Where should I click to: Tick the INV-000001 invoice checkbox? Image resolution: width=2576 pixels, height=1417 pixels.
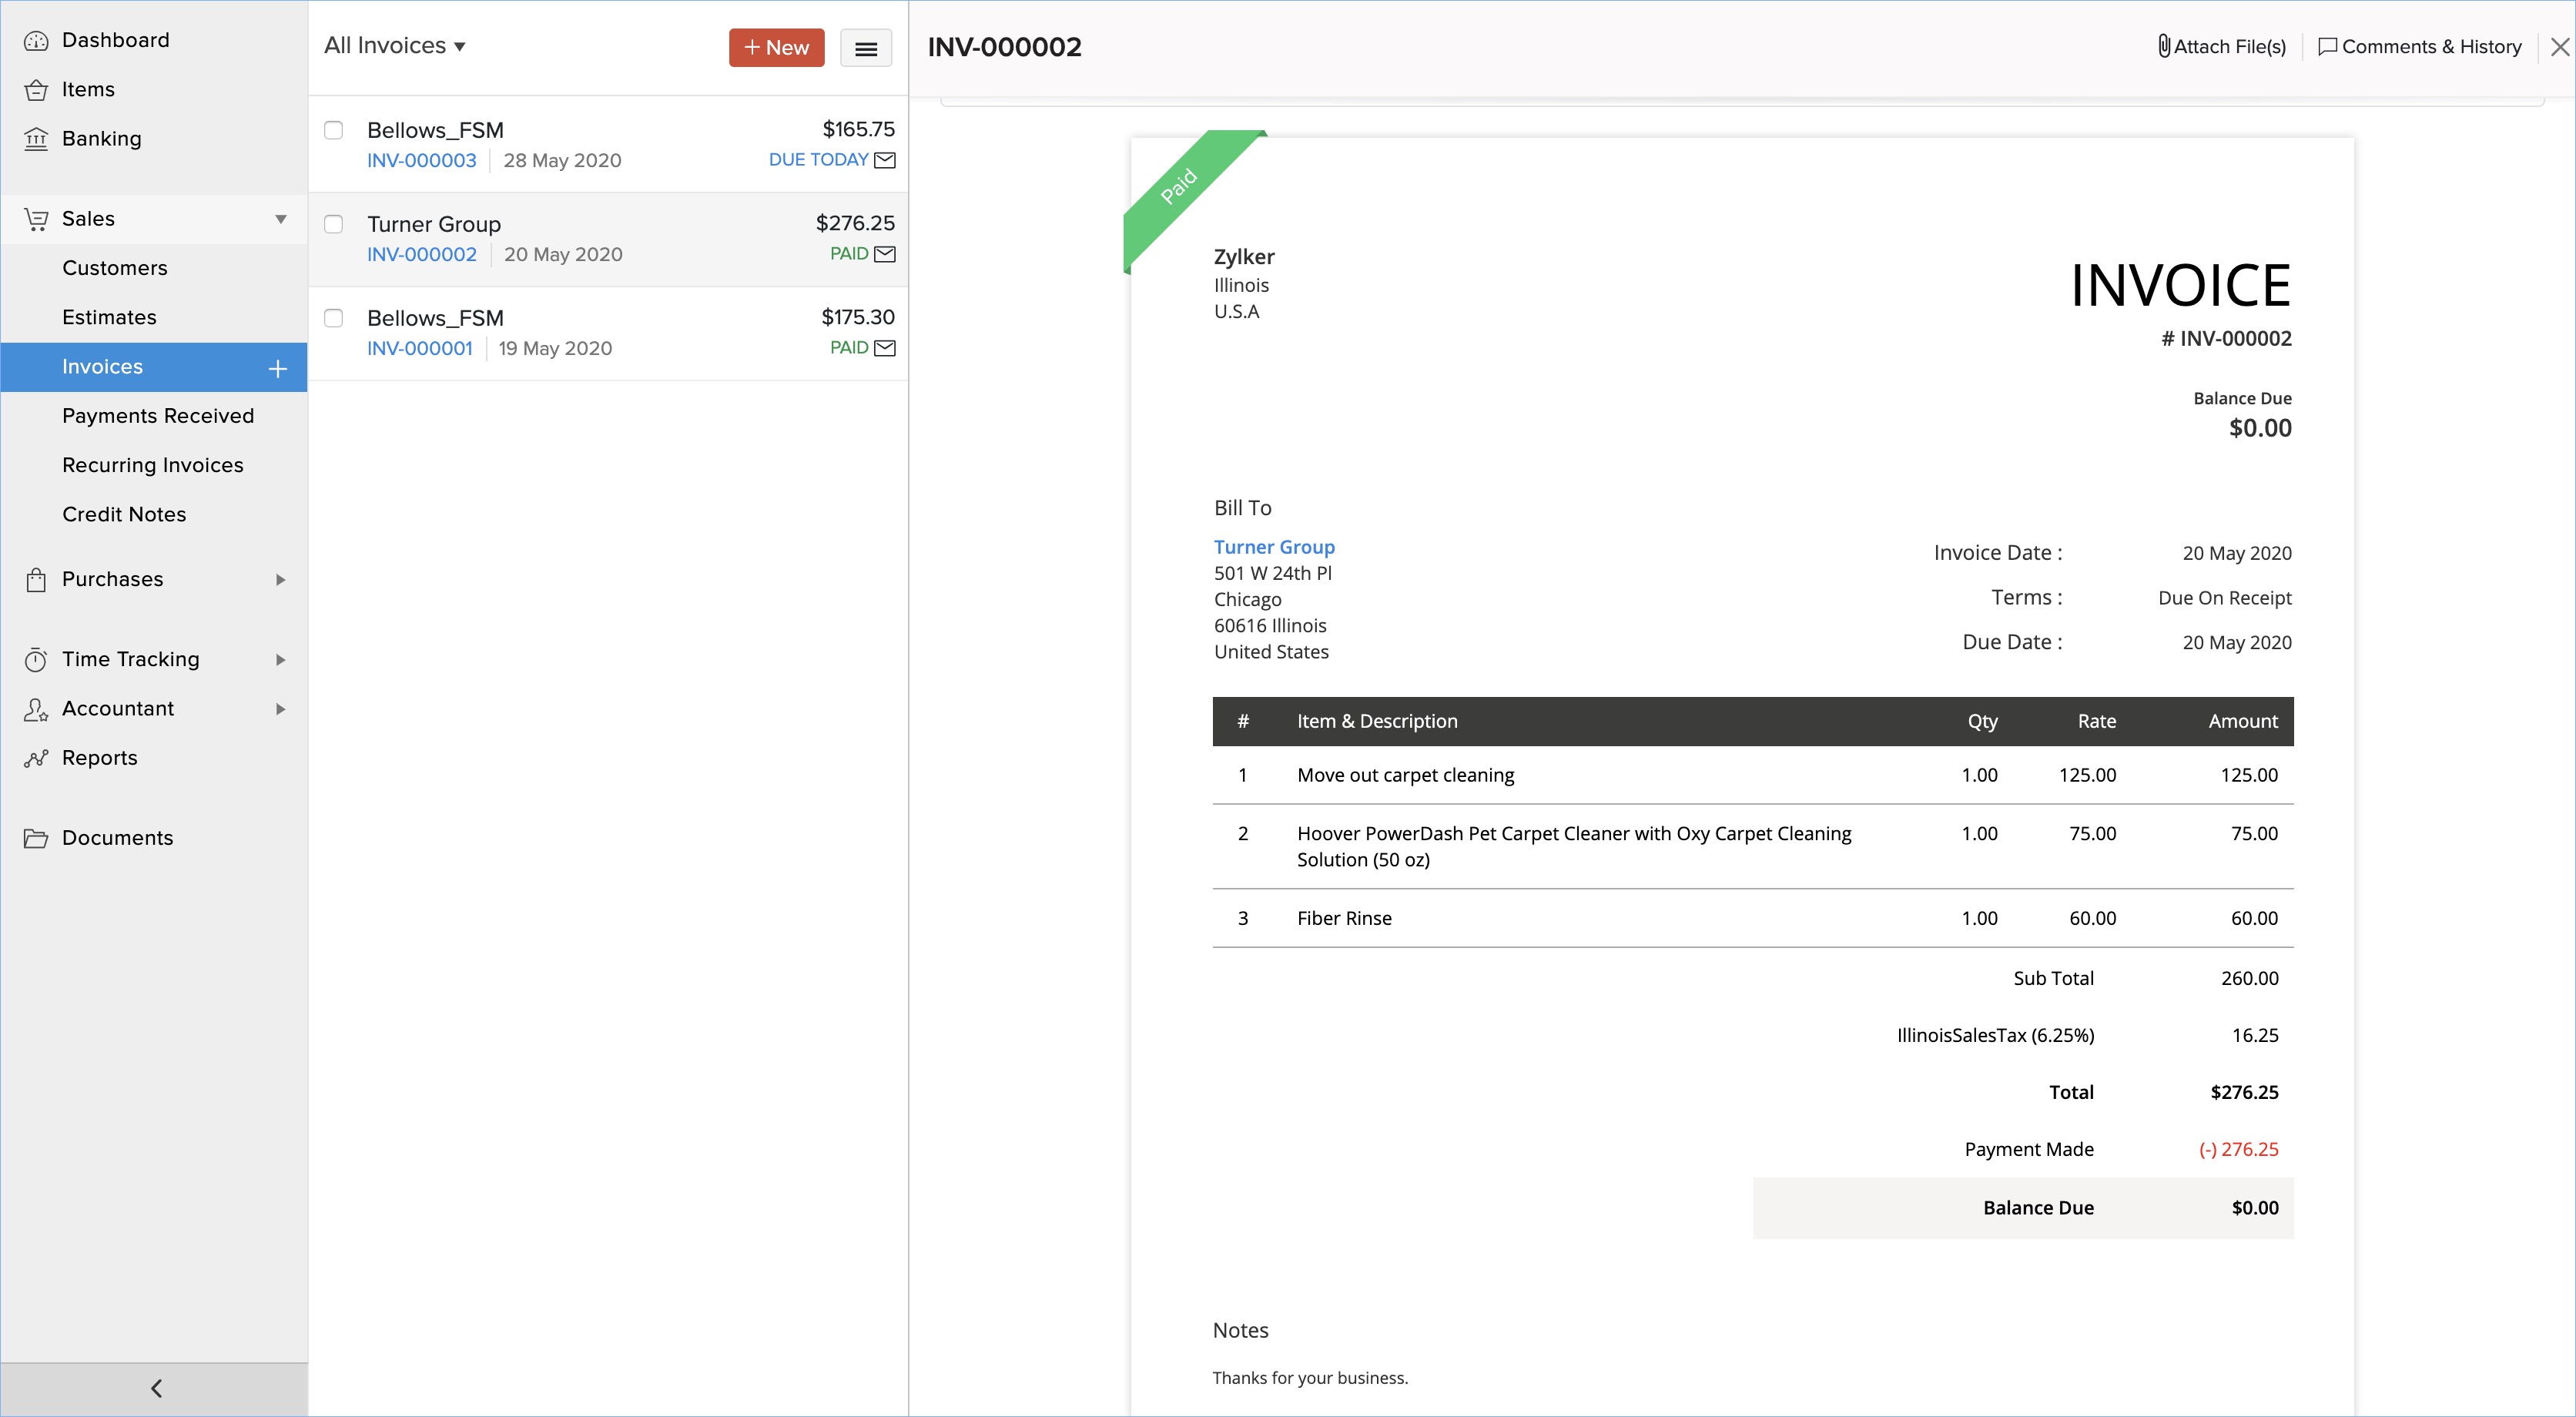(x=334, y=318)
